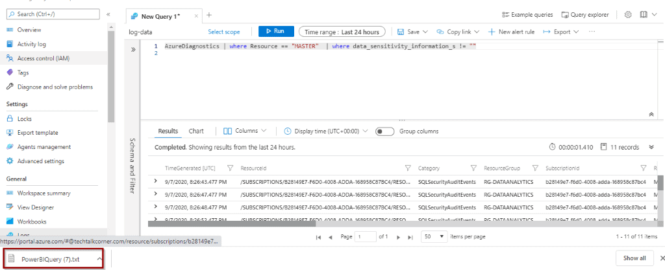665x270 pixels.
Task: Close the downloads bar
Action: pyautogui.click(x=662, y=258)
